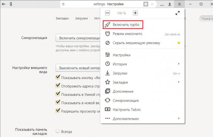Viewport: 213px width, 137px height.
Task: Click the "Ctrl+Shift+N" shortcut hint
Action: tap(172, 34)
